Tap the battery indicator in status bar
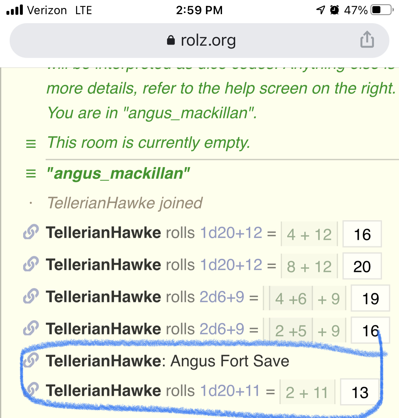The image size is (399, 418). click(382, 10)
